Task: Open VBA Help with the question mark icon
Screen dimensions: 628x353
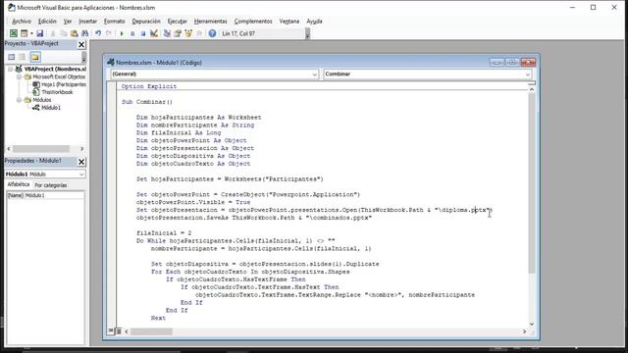Action: point(212,33)
